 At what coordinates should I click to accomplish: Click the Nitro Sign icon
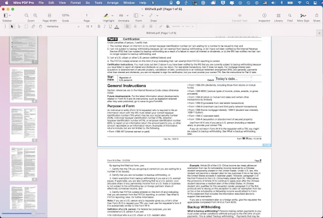303,15
